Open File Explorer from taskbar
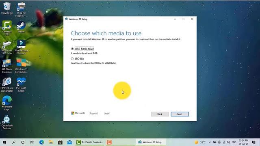Image resolution: width=260 pixels, height=146 pixels. (x=51, y=142)
